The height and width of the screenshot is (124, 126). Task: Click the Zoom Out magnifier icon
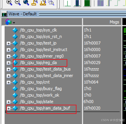click(x=18, y=2)
